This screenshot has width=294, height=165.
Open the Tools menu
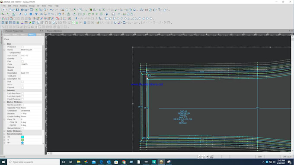44,6
